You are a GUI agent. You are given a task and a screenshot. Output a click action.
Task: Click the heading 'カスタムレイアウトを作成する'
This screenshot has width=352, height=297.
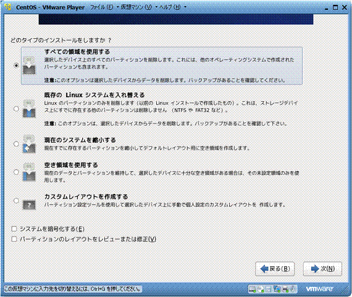pos(86,197)
